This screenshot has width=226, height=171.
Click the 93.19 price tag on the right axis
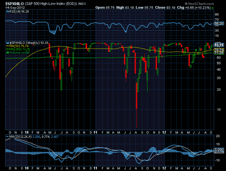pyautogui.click(x=219, y=45)
